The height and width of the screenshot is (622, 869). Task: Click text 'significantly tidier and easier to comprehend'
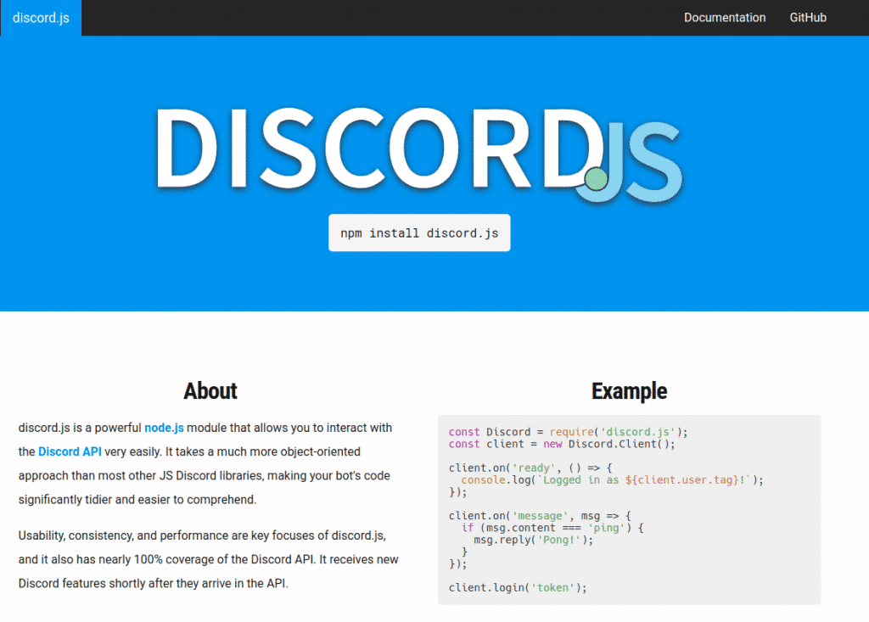tap(137, 500)
